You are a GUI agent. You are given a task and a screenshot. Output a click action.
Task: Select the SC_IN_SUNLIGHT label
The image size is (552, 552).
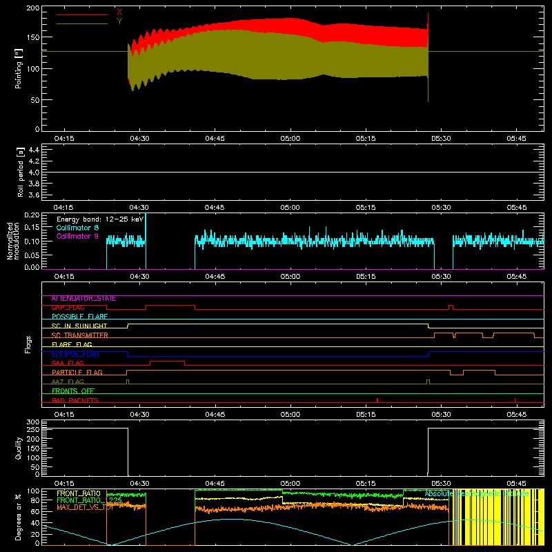pyautogui.click(x=79, y=326)
